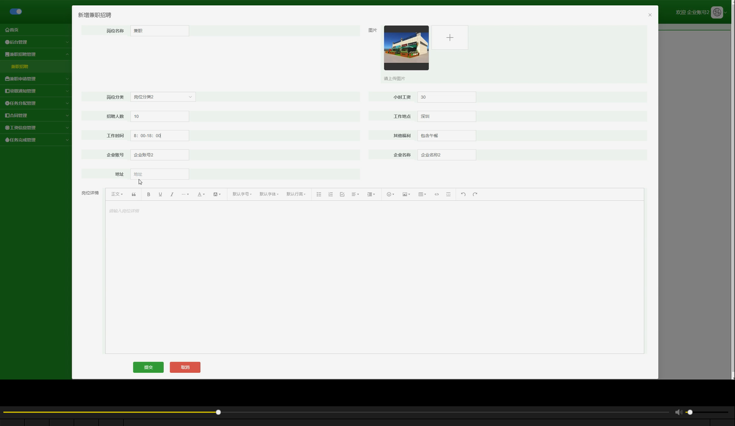The height and width of the screenshot is (426, 735).
Task: Focus the 小时工资 input field
Action: click(447, 97)
